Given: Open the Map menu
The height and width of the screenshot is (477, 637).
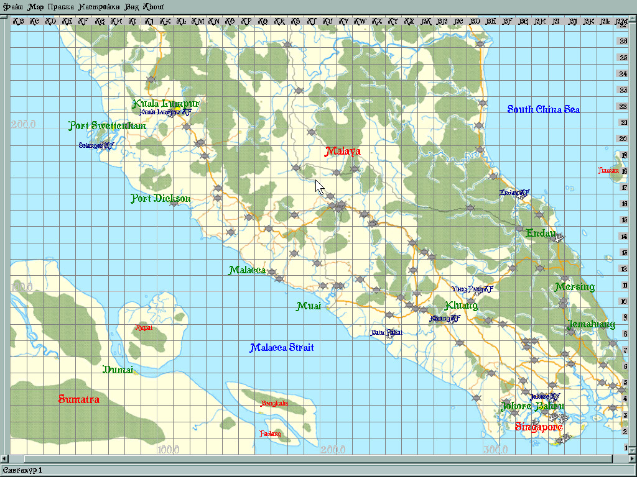Looking at the screenshot, I should tap(35, 7).
